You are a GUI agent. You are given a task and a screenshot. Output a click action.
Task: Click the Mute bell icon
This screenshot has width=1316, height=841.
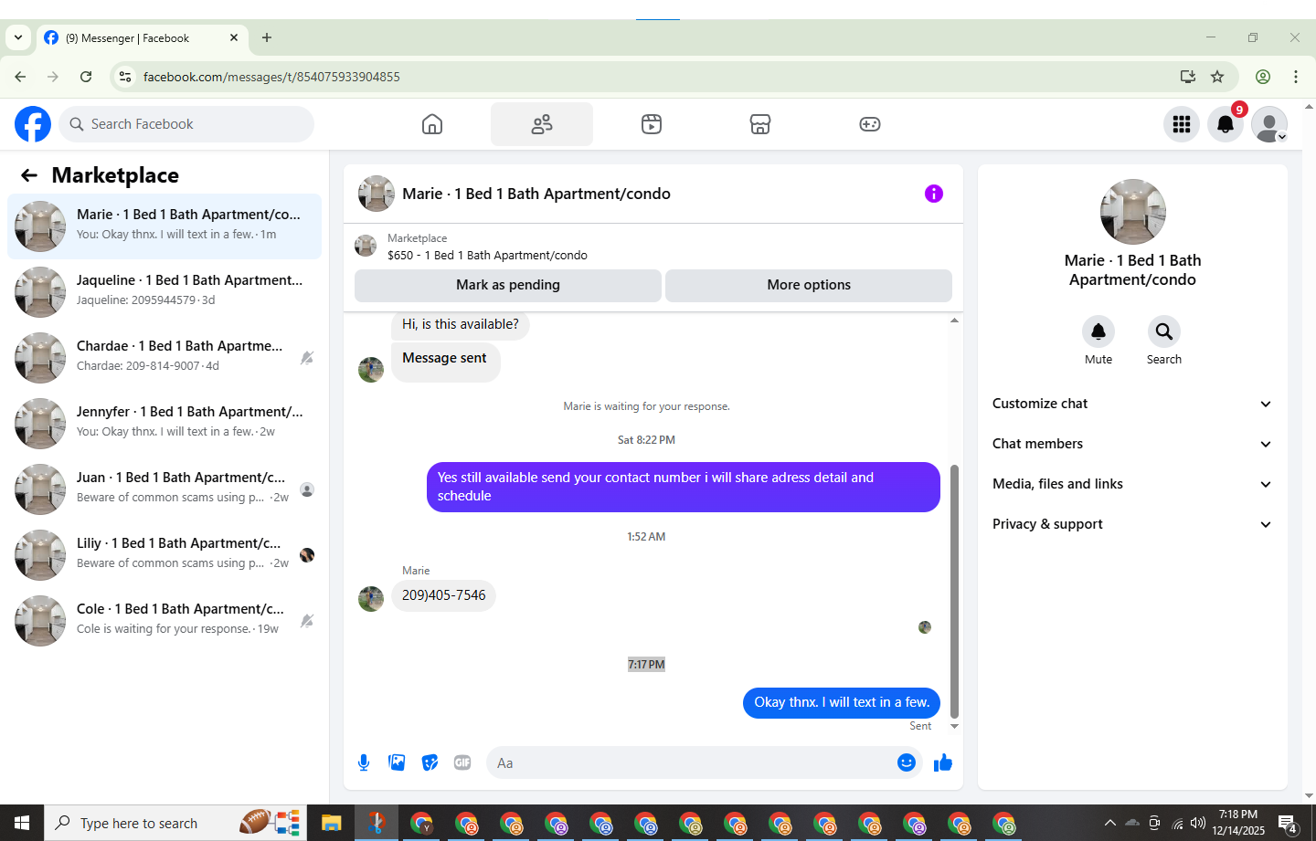[x=1098, y=331]
